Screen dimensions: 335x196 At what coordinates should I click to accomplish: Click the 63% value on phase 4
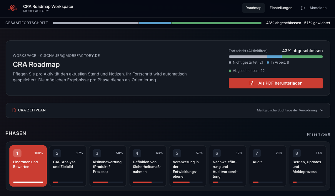coord(159,153)
